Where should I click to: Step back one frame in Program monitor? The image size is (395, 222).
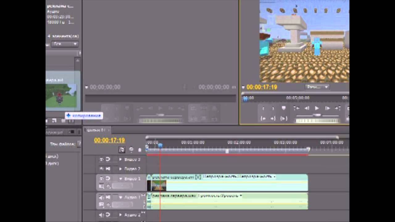pos(306,108)
